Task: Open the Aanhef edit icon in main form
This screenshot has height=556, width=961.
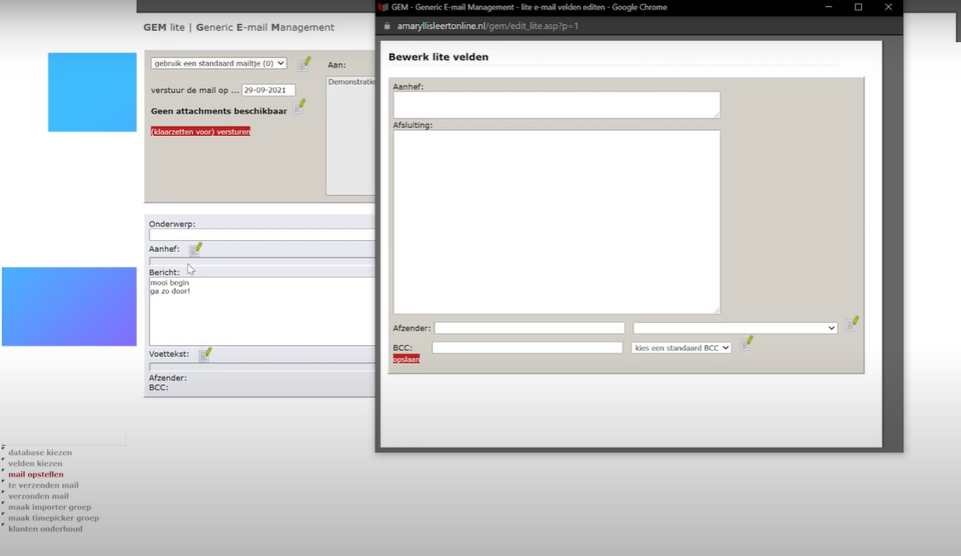Action: coord(195,249)
